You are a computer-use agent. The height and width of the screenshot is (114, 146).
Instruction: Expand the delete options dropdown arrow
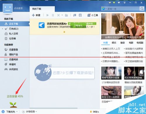point(62,15)
